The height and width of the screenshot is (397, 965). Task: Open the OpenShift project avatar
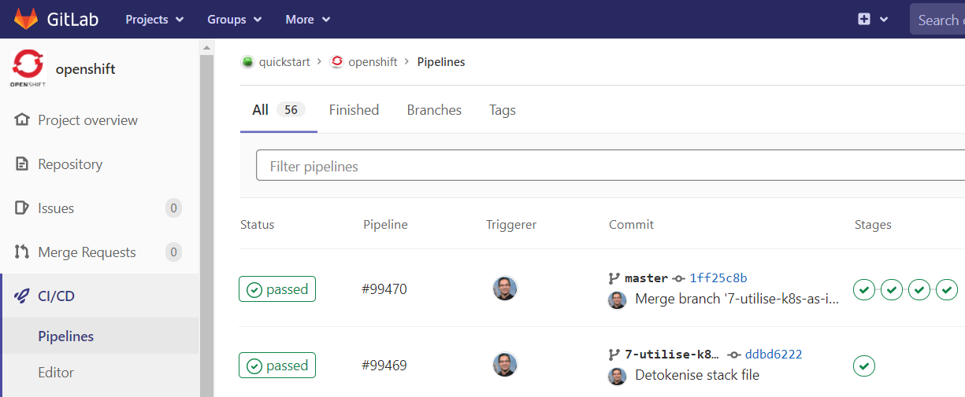(28, 69)
